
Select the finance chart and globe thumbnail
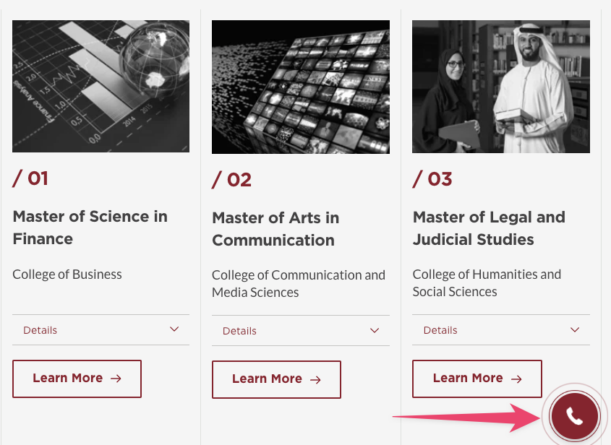(x=101, y=86)
